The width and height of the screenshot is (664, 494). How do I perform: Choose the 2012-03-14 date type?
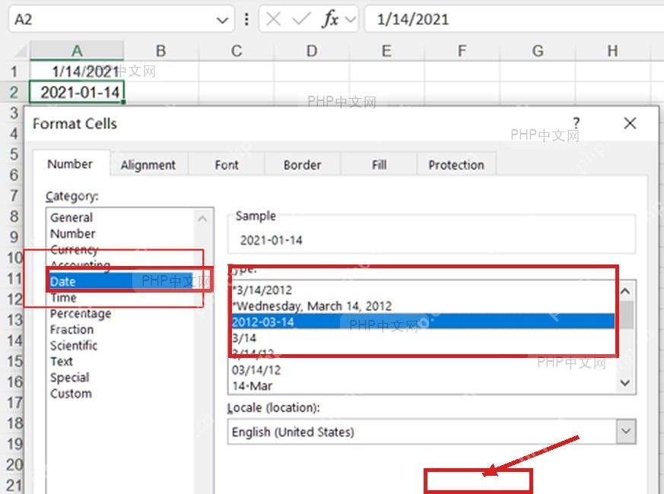[x=423, y=322]
